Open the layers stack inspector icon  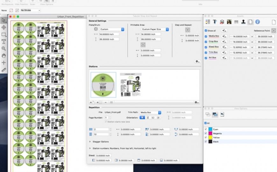[222, 22]
